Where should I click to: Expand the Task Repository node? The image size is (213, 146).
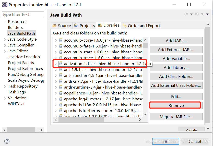click(5, 87)
